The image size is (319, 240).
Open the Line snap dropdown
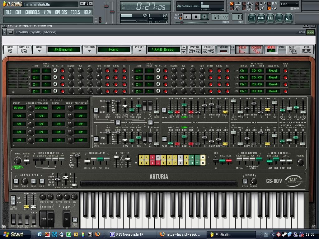(289, 4)
